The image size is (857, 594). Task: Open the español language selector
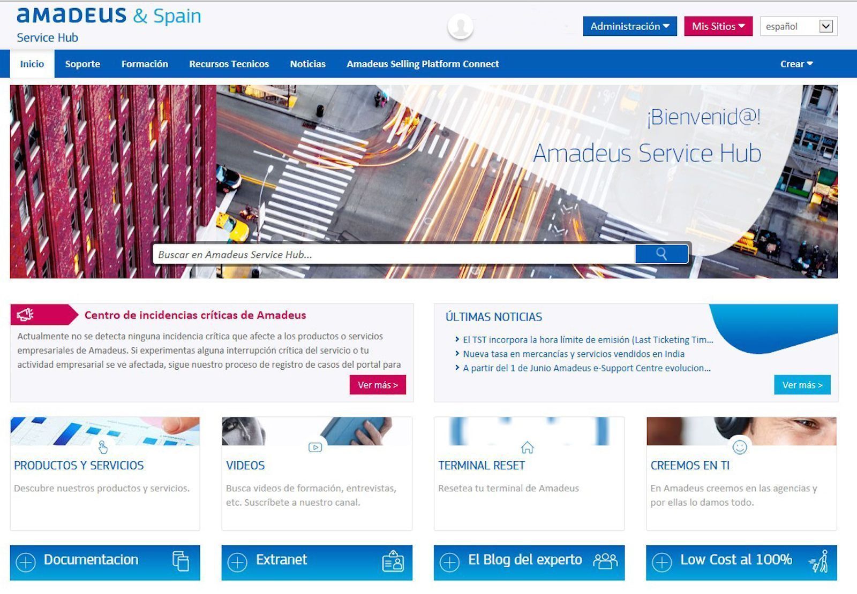click(x=799, y=26)
